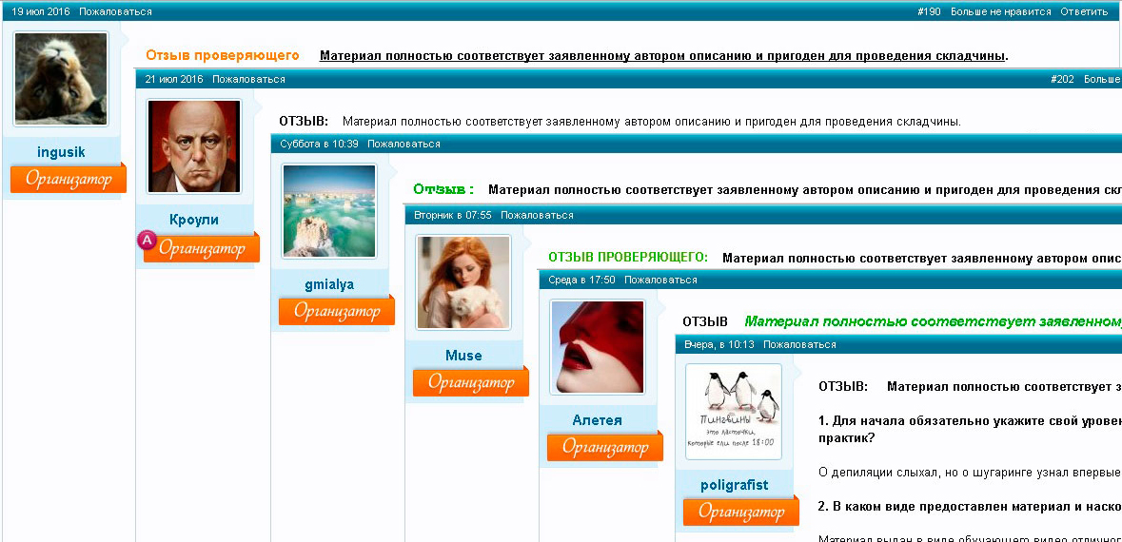Click the green Отзыв : label in gmialya's post
This screenshot has height=542, width=1122.
click(443, 189)
